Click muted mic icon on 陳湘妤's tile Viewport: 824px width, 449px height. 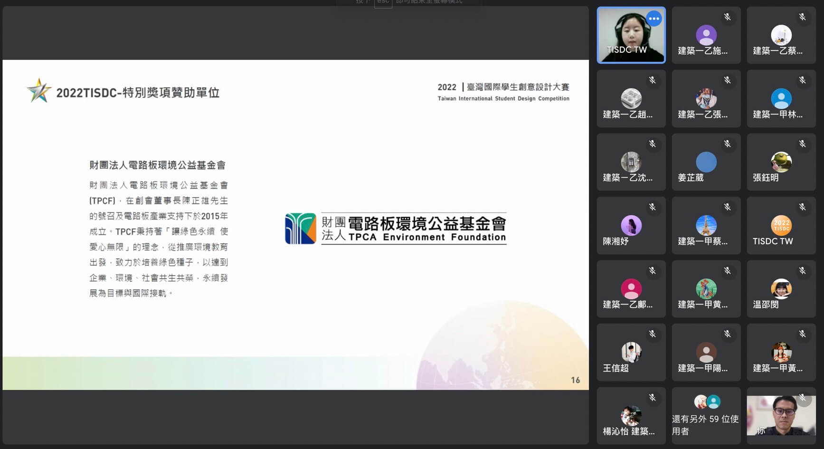coord(652,207)
